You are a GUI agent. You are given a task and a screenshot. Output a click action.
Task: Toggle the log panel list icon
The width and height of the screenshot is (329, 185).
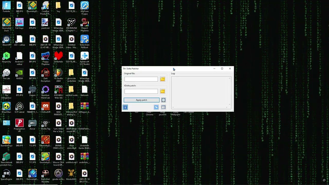click(163, 107)
